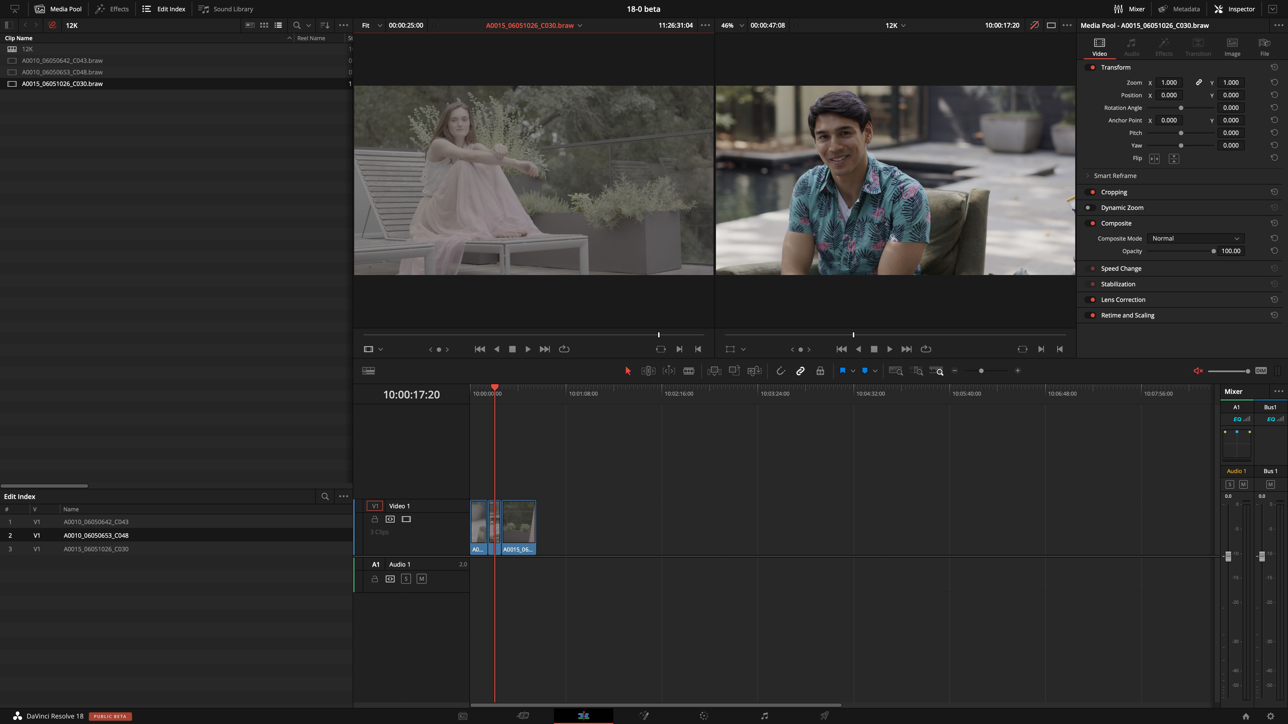Toggle Linked Selection chain icon
Image resolution: width=1288 pixels, height=724 pixels.
pos(800,371)
